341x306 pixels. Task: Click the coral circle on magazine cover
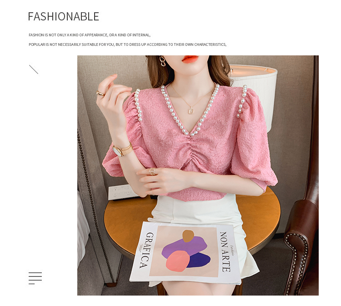(178, 261)
